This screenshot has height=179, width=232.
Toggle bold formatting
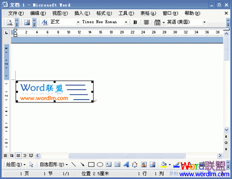(135, 22)
